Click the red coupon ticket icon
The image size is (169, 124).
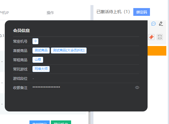pos(151,37)
